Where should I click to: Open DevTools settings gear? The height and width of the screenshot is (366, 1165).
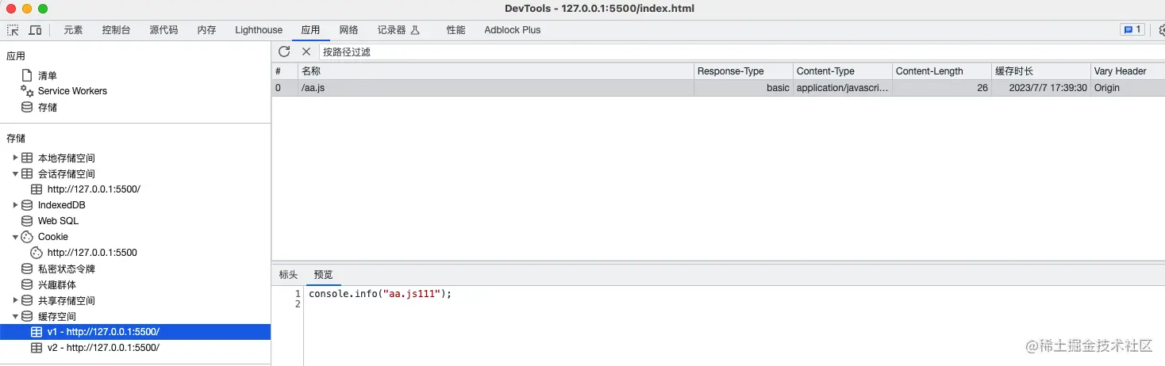point(1161,30)
